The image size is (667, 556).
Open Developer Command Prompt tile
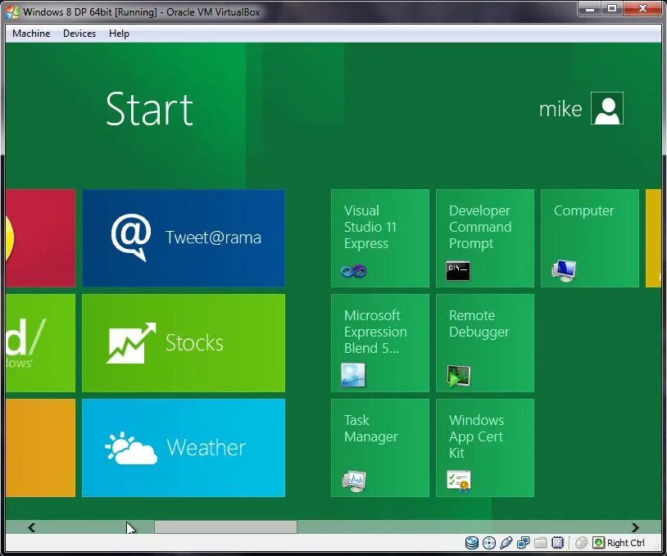coord(485,238)
